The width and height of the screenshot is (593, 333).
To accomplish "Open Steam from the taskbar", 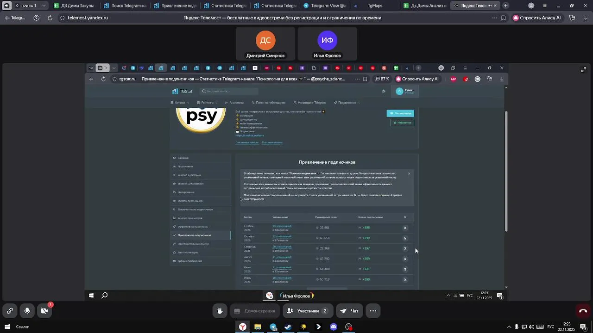I will tap(288, 327).
